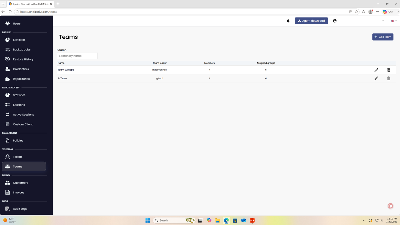Edit A-Team with pencil icon
The width and height of the screenshot is (400, 225).
[x=376, y=78]
